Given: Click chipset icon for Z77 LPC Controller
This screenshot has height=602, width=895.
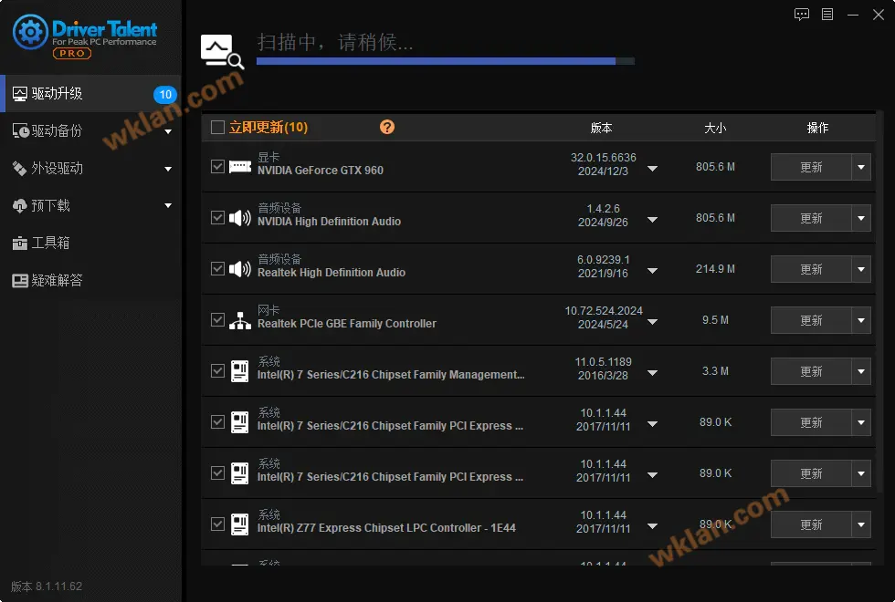Looking at the screenshot, I should (x=239, y=524).
